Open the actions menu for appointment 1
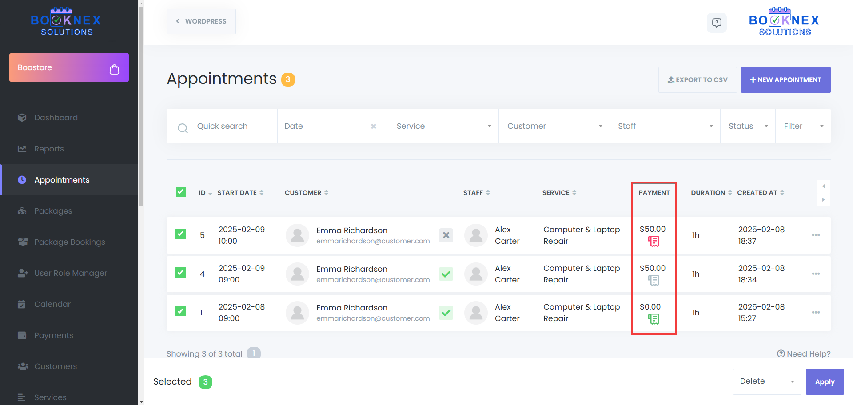853x405 pixels. click(x=816, y=312)
